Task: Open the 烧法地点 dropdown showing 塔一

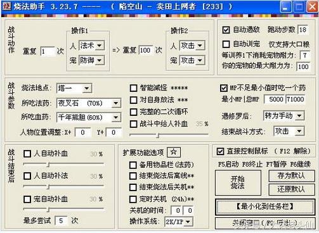Action: pyautogui.click(x=74, y=88)
